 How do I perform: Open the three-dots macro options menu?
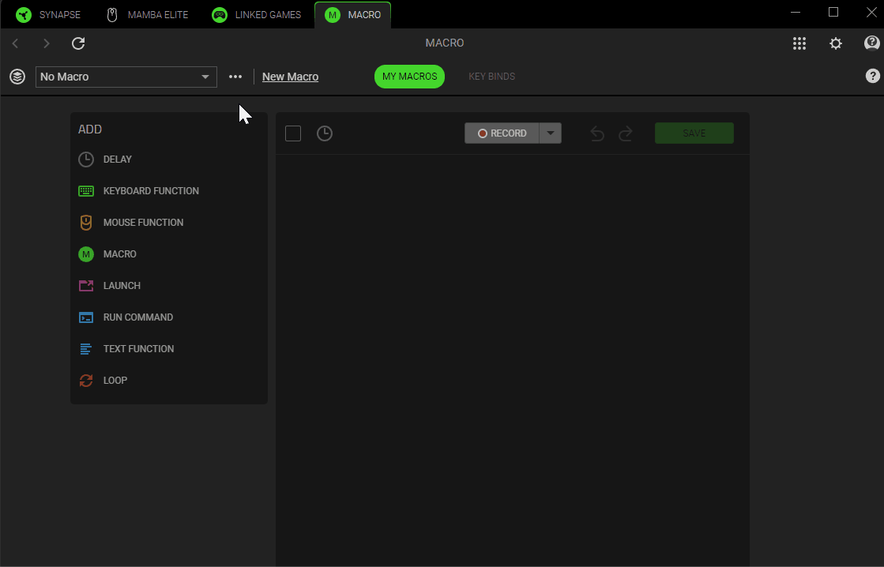[x=235, y=77]
